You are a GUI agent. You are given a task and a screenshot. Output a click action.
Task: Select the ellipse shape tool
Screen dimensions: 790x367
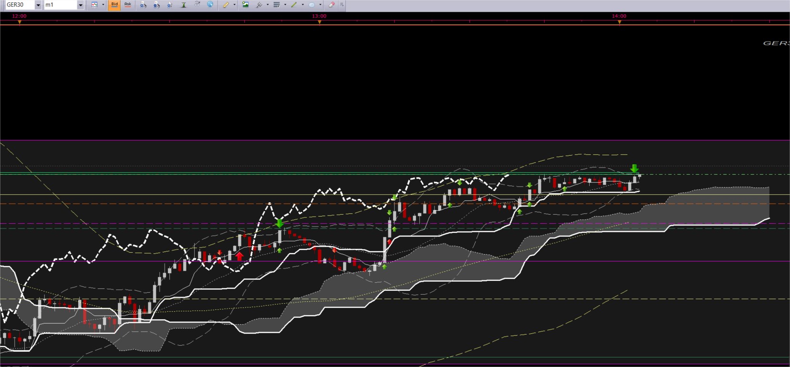click(312, 5)
